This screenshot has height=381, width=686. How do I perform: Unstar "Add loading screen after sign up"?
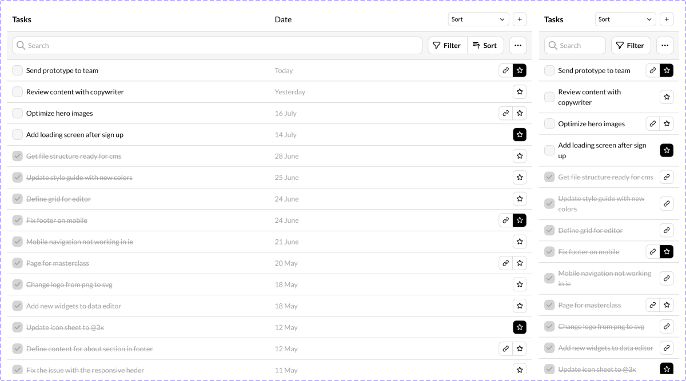[x=520, y=134]
